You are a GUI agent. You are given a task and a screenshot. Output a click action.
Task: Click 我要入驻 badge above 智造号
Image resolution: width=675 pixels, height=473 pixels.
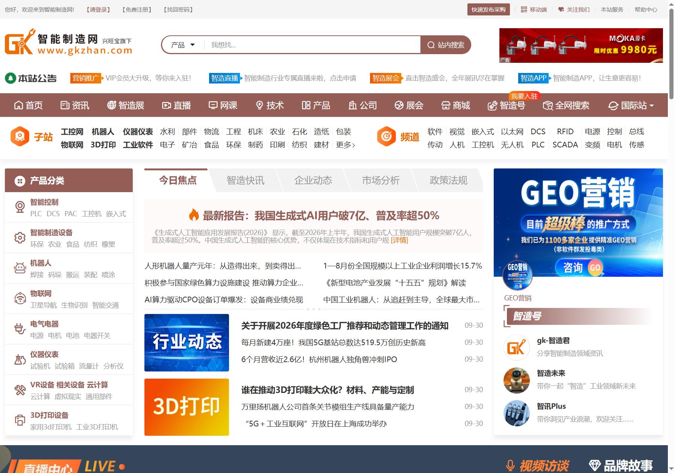tap(524, 96)
